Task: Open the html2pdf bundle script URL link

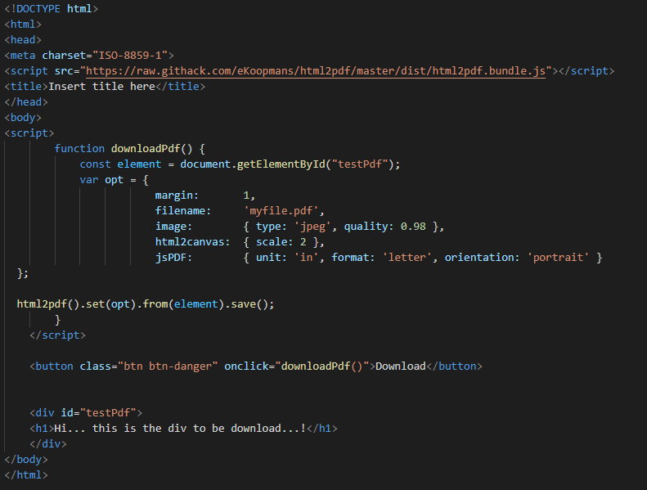Action: [315, 71]
